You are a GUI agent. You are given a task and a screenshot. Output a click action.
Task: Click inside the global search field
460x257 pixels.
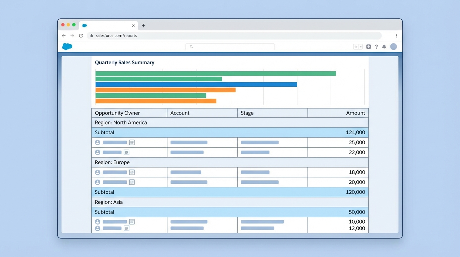230,47
